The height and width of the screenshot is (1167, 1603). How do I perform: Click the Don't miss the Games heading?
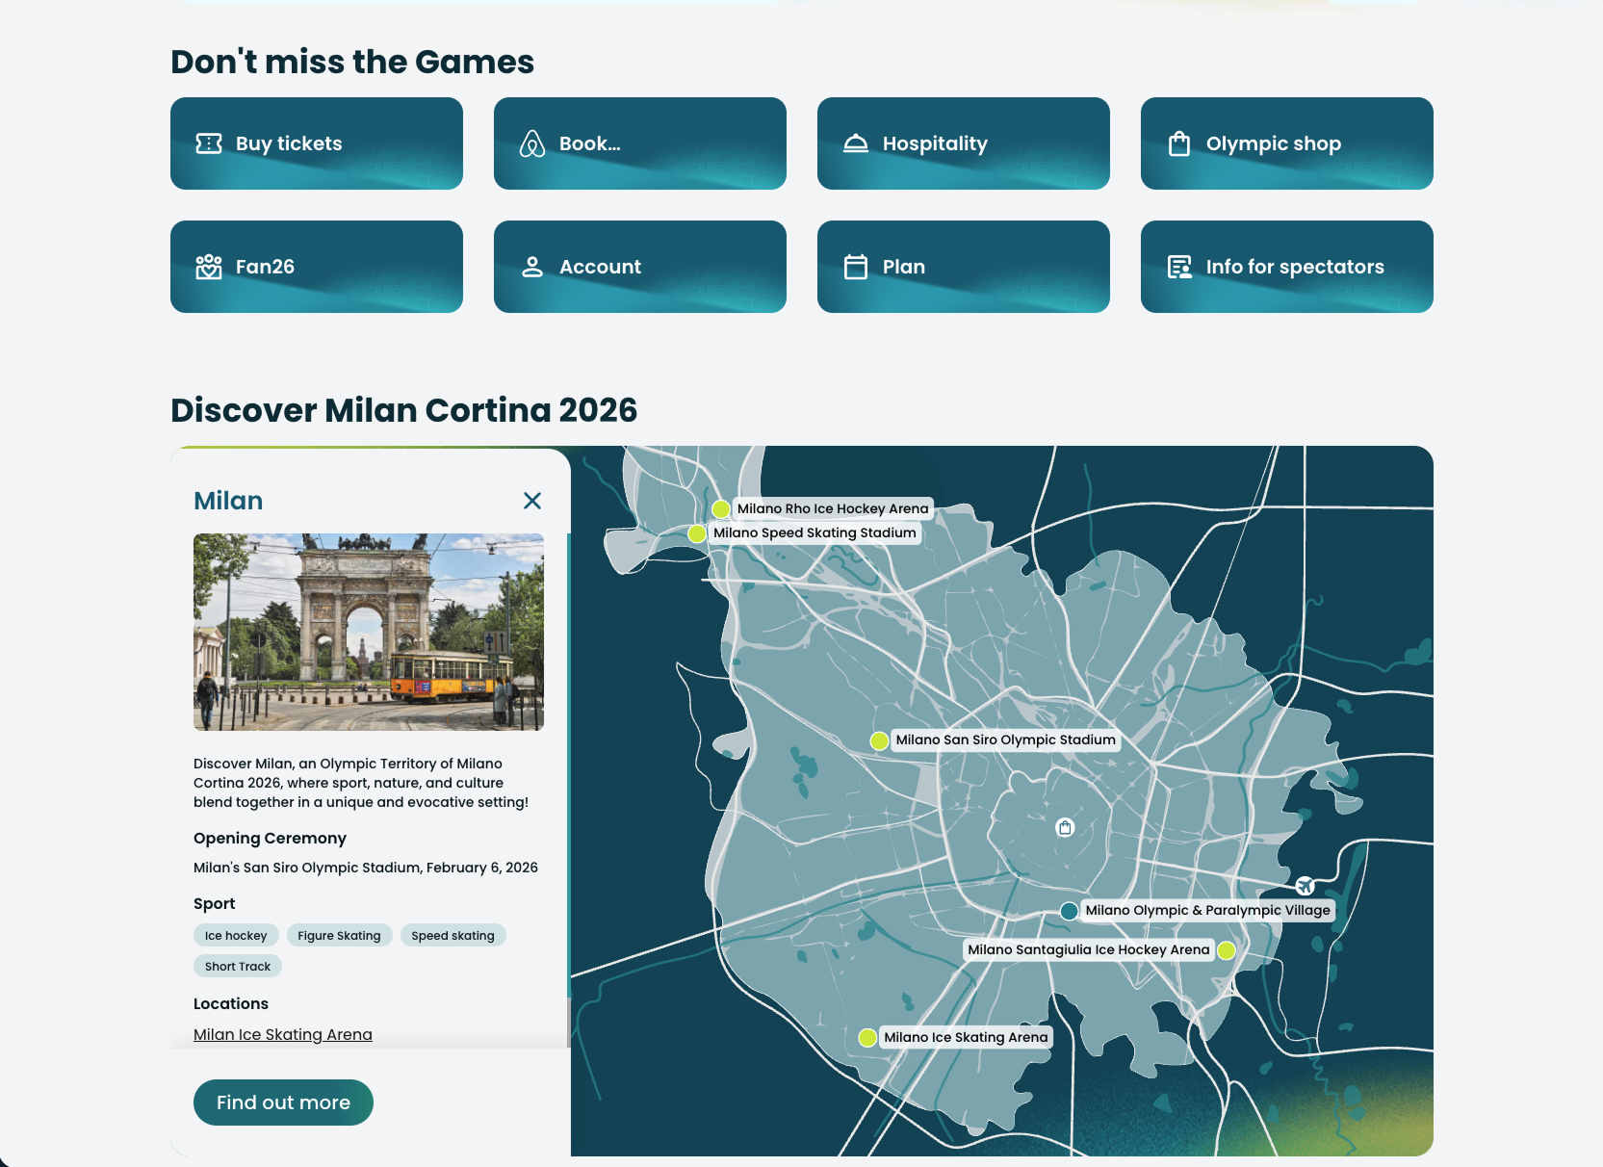pos(352,62)
